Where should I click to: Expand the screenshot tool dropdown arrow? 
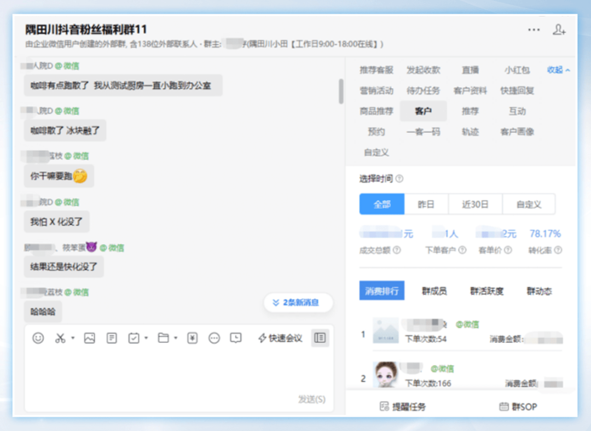[73, 339]
